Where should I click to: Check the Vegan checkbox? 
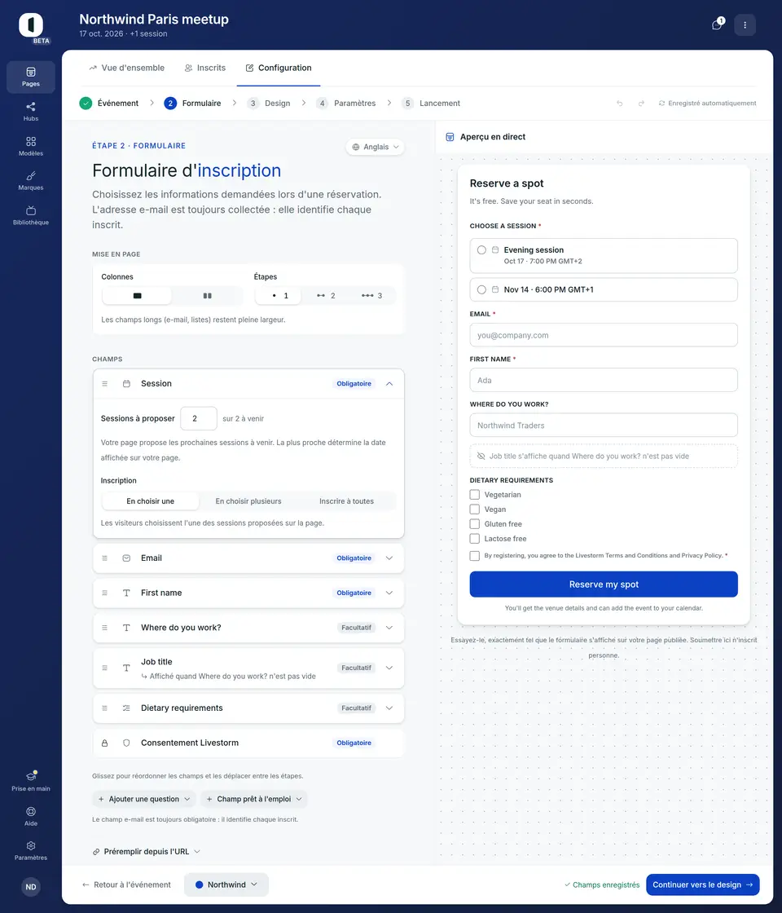pos(475,509)
